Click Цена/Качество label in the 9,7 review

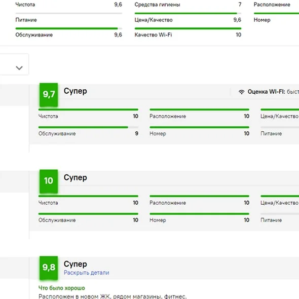pyautogui.click(x=279, y=117)
